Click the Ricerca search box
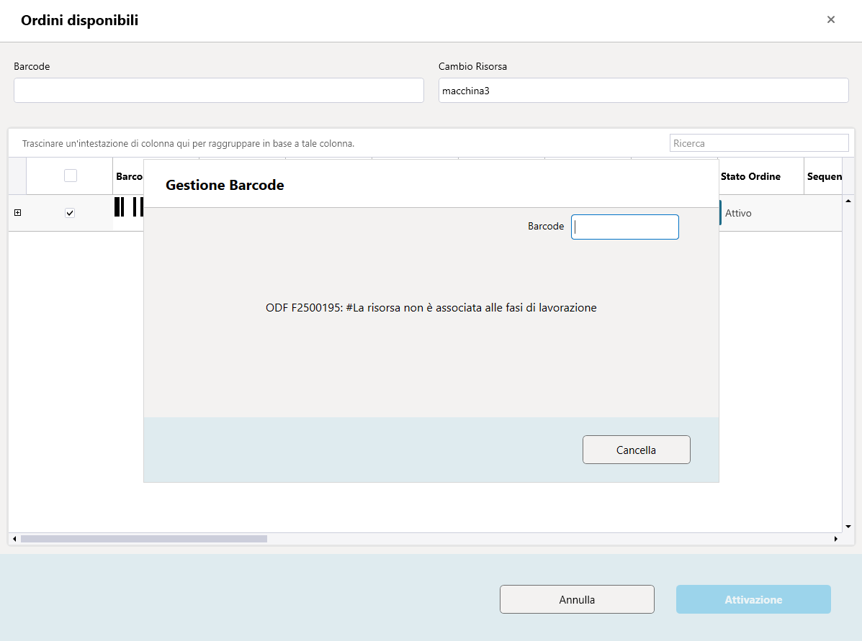The image size is (862, 641). tap(758, 143)
